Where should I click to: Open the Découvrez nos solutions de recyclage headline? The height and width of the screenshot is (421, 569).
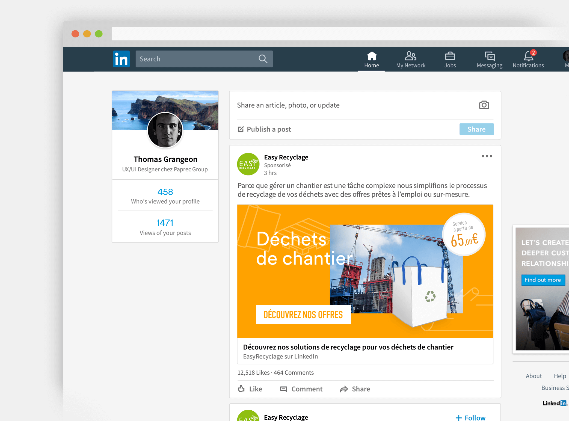[x=348, y=347]
